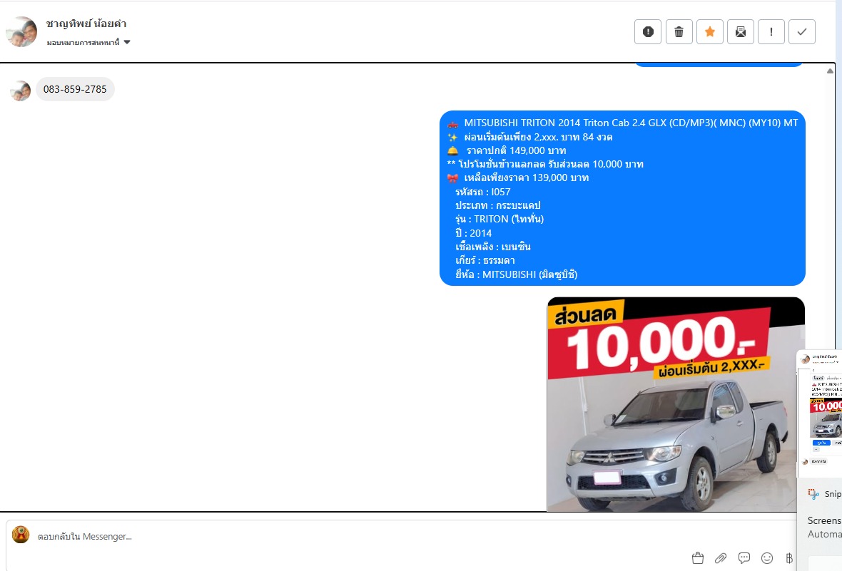
Task: Attach a file with paperclip icon
Action: (721, 558)
